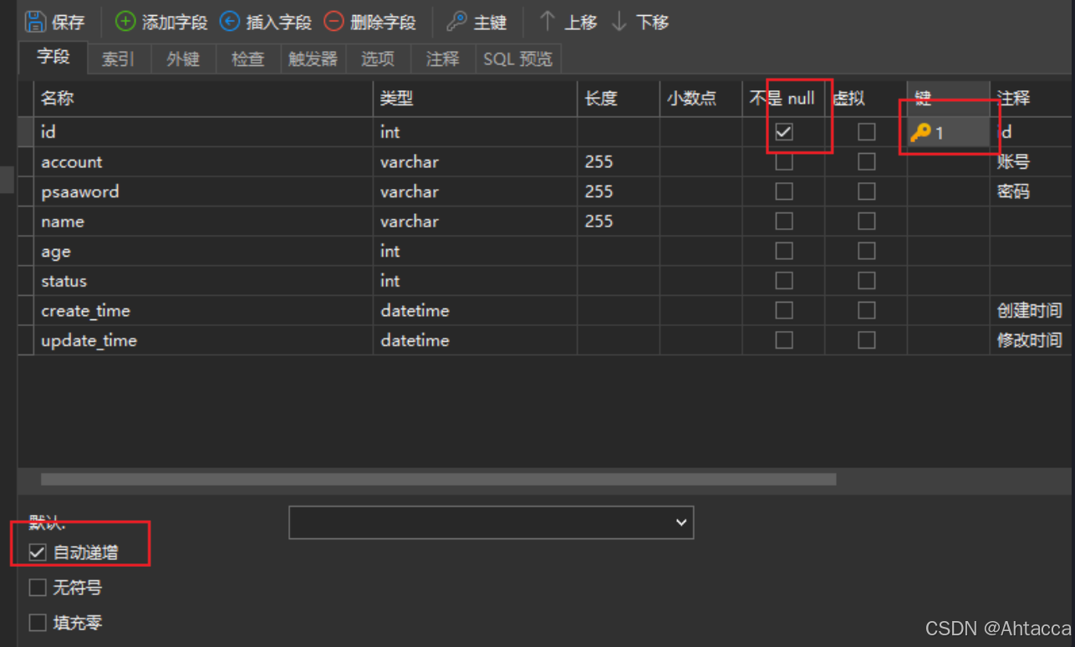Screen dimensions: 1075x647
Task: Enable Not null for the status field
Action: click(784, 281)
